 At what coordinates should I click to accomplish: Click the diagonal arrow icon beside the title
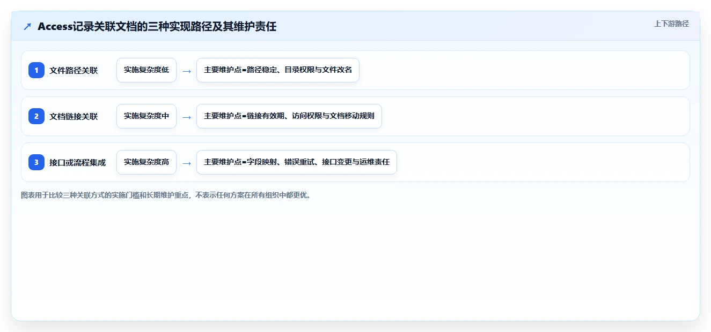pyautogui.click(x=27, y=26)
